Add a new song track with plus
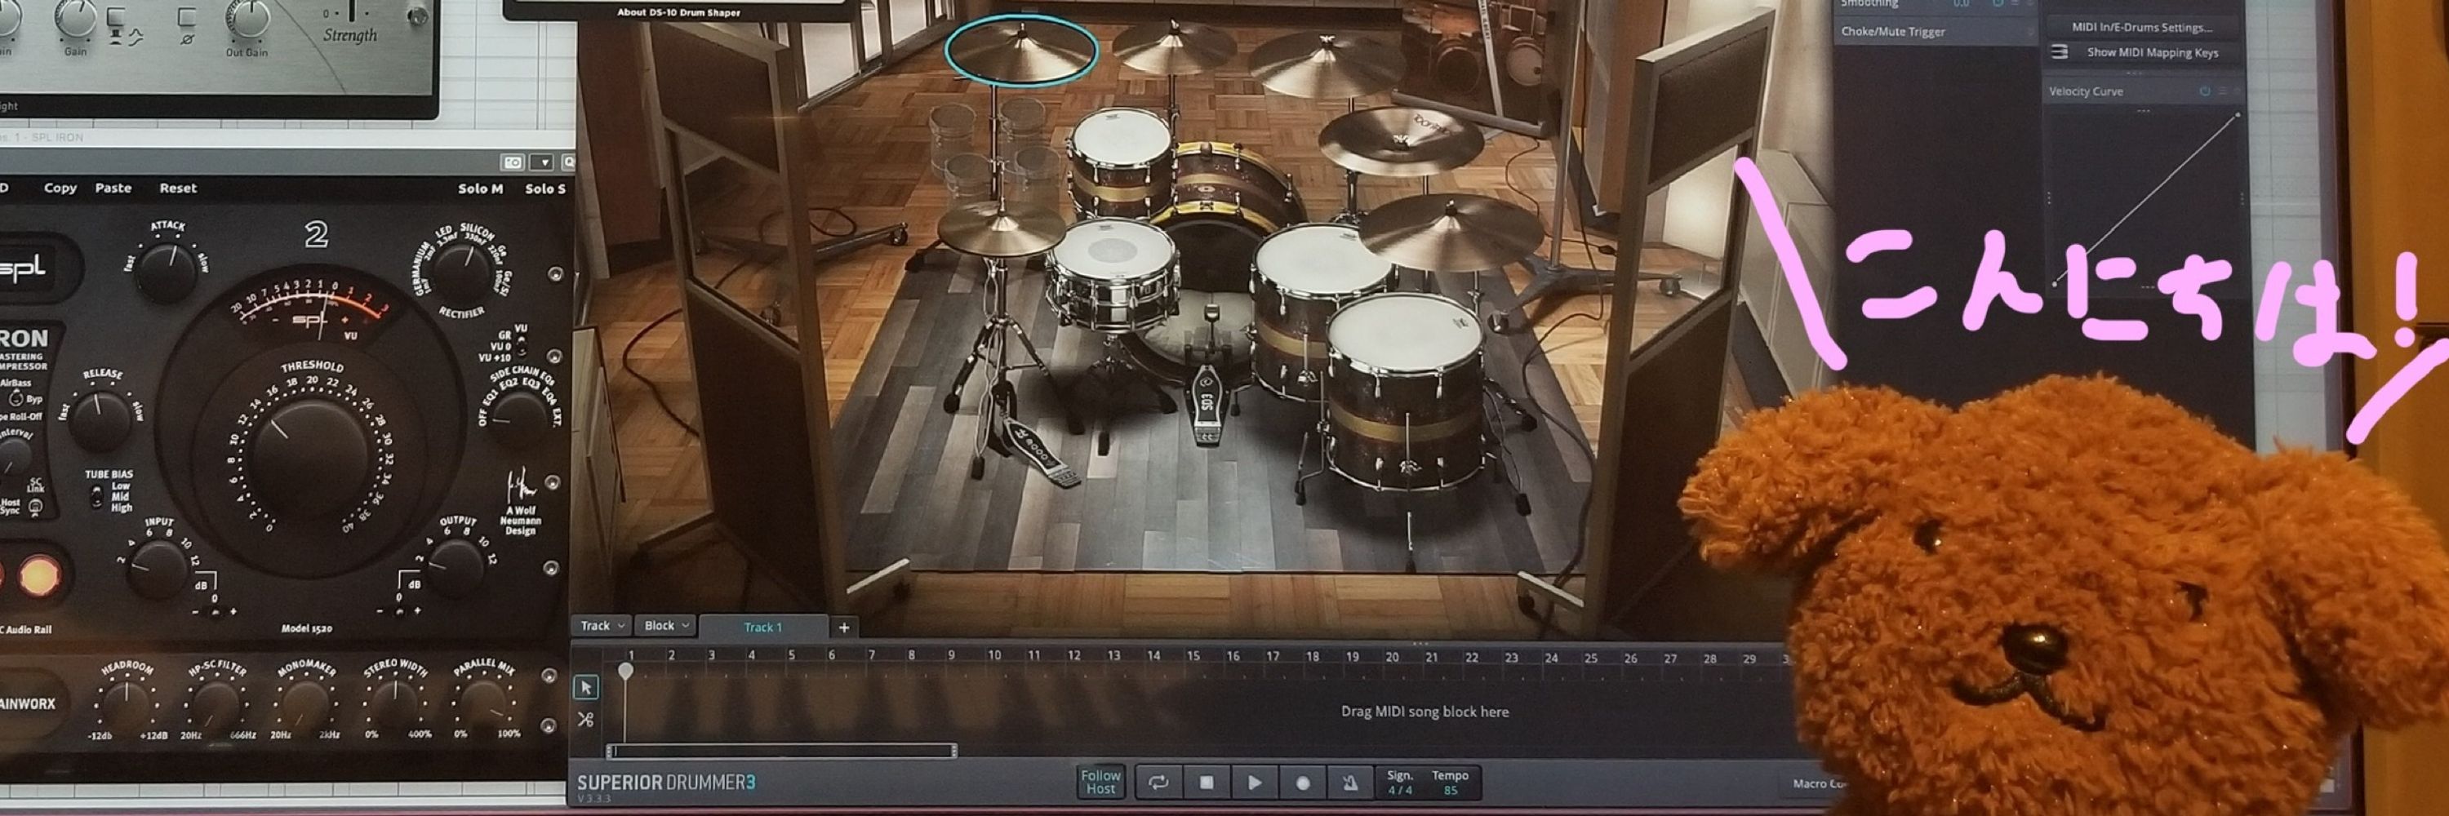Image resolution: width=2449 pixels, height=816 pixels. (843, 627)
